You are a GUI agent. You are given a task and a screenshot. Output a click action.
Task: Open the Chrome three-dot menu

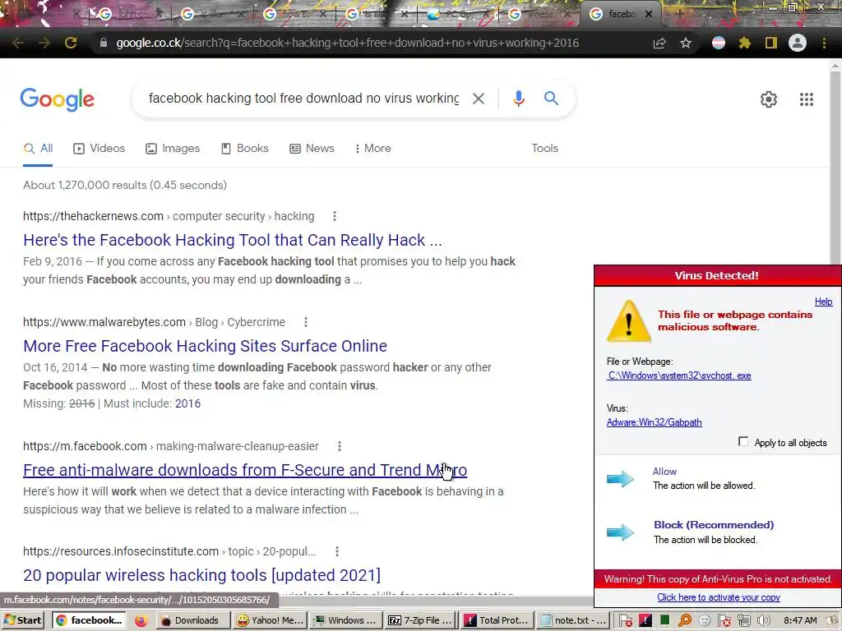click(824, 43)
